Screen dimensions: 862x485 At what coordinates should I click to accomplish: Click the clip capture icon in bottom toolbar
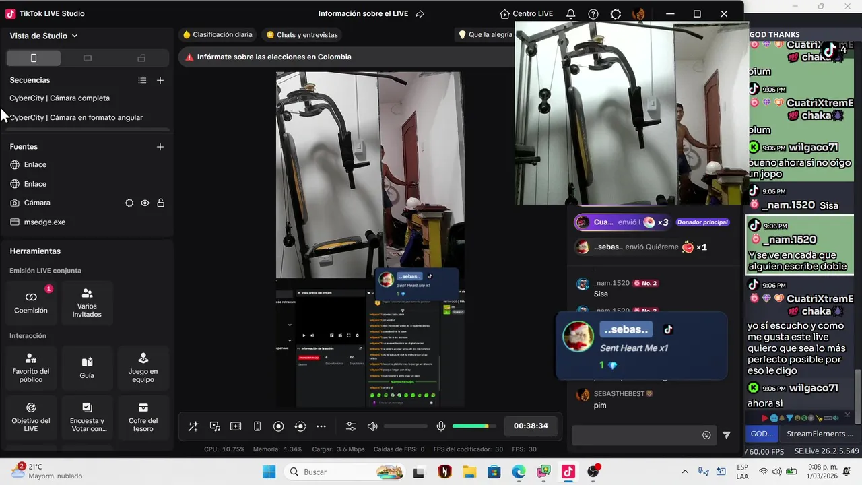[236, 426]
